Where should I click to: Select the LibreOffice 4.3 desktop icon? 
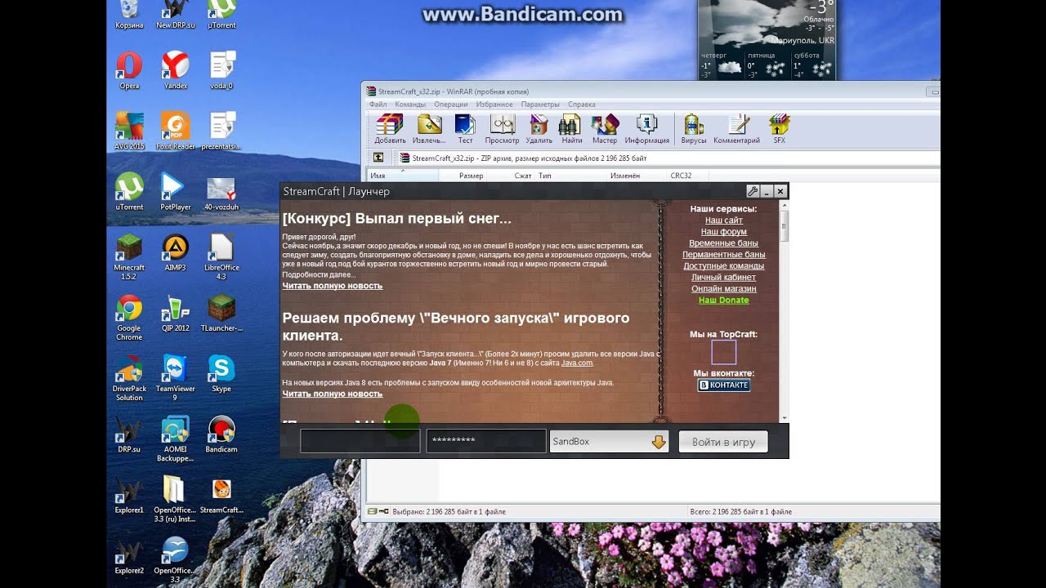coord(221,256)
